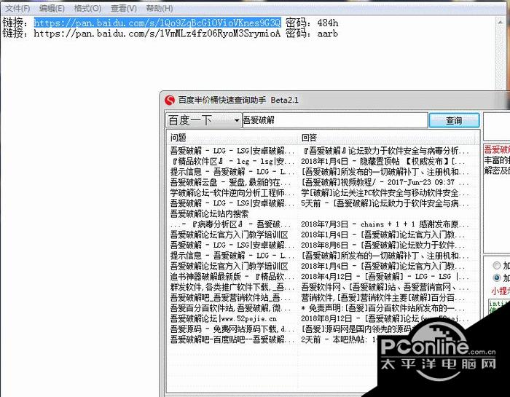Select answer 2018年4月12日 - [吾爱破解] - LCG - LSG
The width and height of the screenshot is (510, 397).
tap(385, 277)
